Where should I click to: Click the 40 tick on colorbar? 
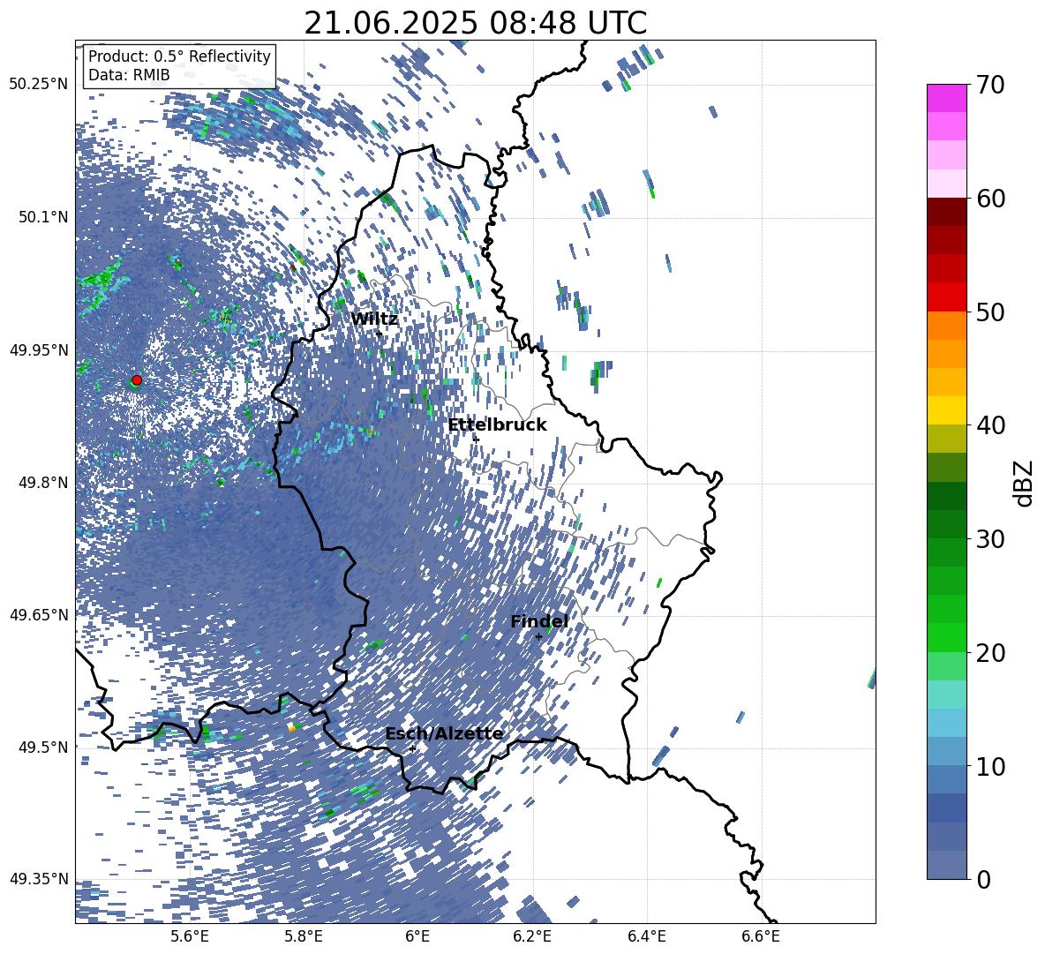(x=991, y=425)
